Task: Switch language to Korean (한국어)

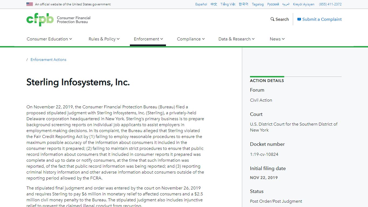Action: [244, 4]
